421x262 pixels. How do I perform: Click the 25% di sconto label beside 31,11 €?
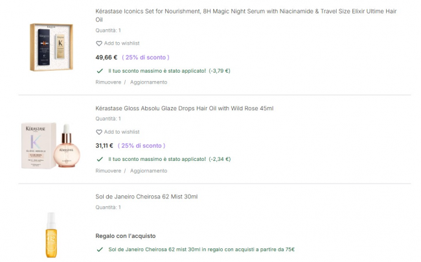pyautogui.click(x=143, y=146)
